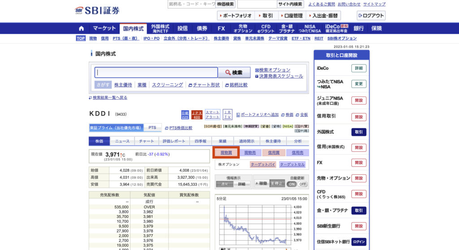Click the SBI証券 logo
The height and width of the screenshot is (250, 459).
pos(97,11)
